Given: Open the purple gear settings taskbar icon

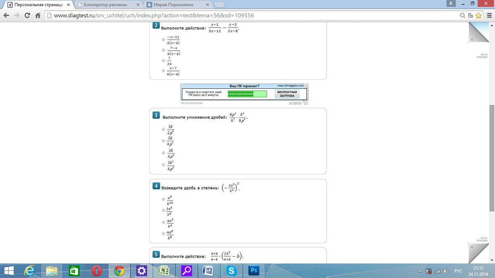Looking at the screenshot, I should 141,271.
